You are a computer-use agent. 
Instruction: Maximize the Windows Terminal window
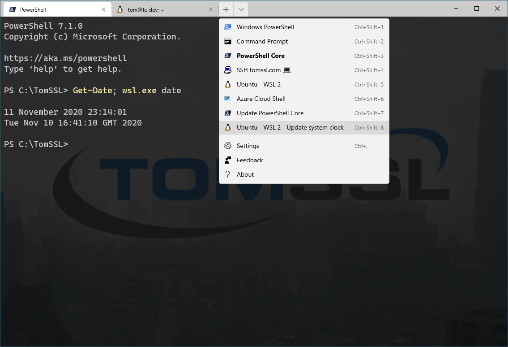pos(477,9)
